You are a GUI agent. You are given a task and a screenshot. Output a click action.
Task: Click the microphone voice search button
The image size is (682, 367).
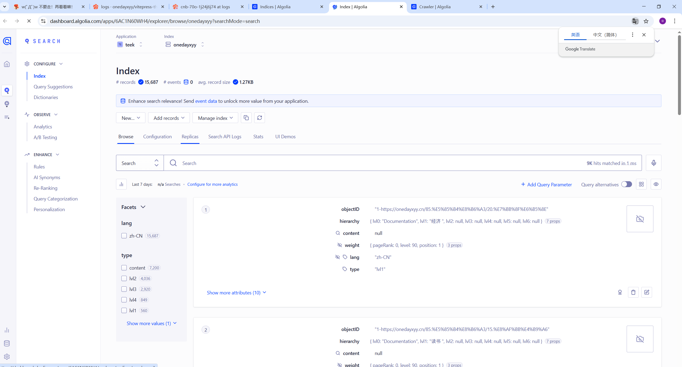pos(653,163)
